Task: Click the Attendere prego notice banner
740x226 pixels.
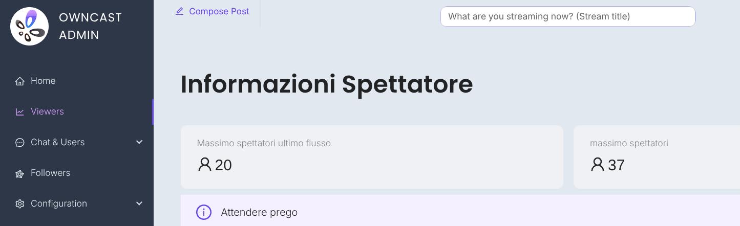Action: (x=461, y=212)
